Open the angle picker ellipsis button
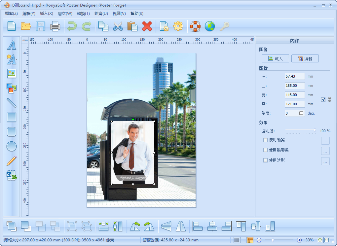 [x=301, y=113]
